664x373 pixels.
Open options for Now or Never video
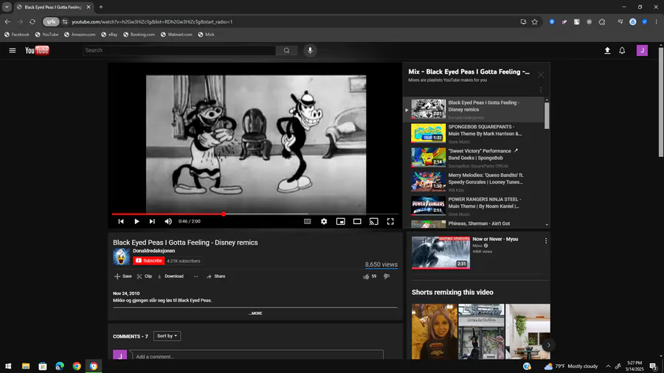tap(546, 240)
